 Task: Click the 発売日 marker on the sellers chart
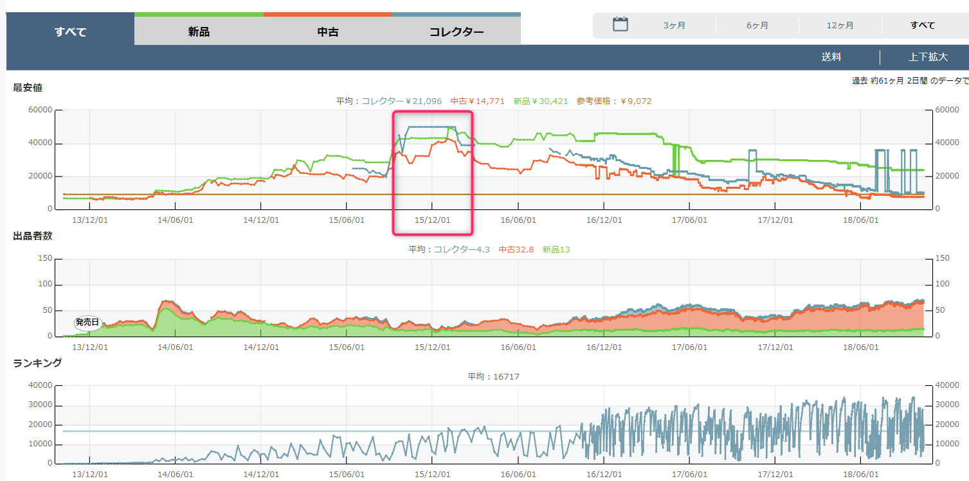click(x=87, y=322)
